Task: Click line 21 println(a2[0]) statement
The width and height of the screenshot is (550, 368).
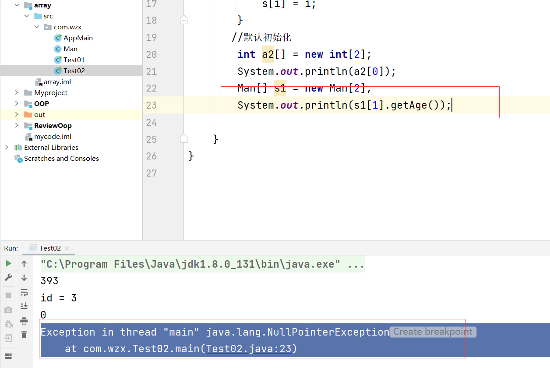Action: (x=317, y=71)
